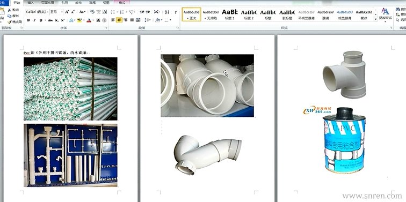406x202 pixels.
Task: Click the paragraph shading paint bucket icon
Action: coord(157,20)
